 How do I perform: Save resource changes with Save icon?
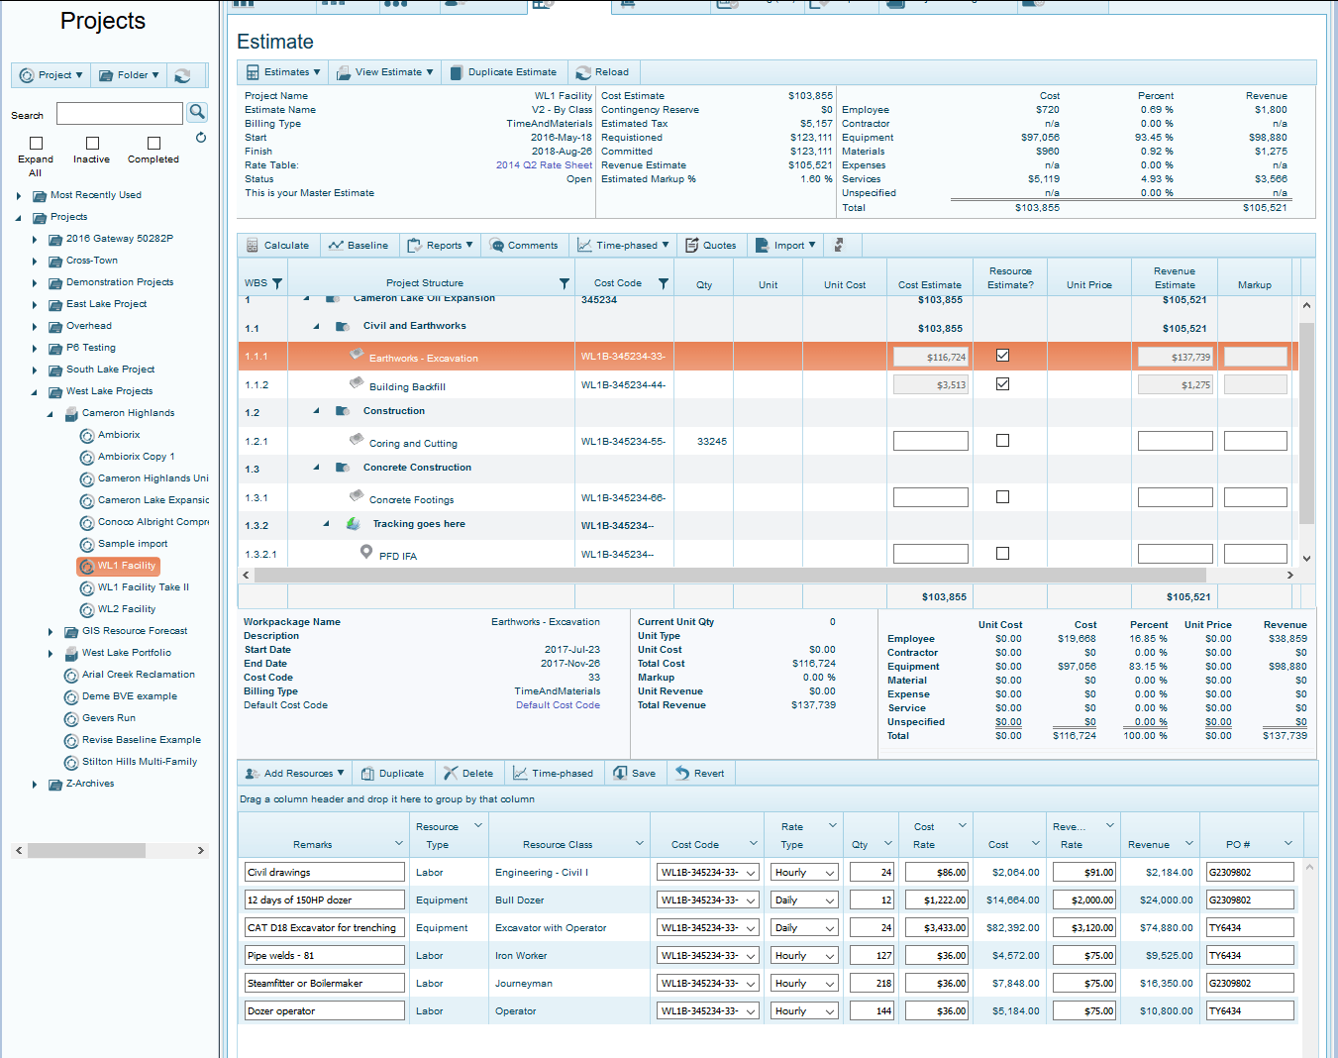634,772
